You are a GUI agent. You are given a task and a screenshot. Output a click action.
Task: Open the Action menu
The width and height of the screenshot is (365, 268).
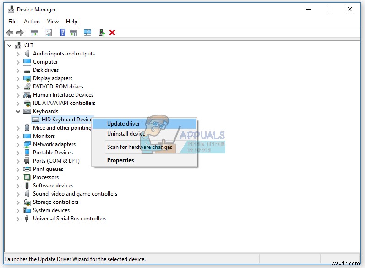(32, 22)
